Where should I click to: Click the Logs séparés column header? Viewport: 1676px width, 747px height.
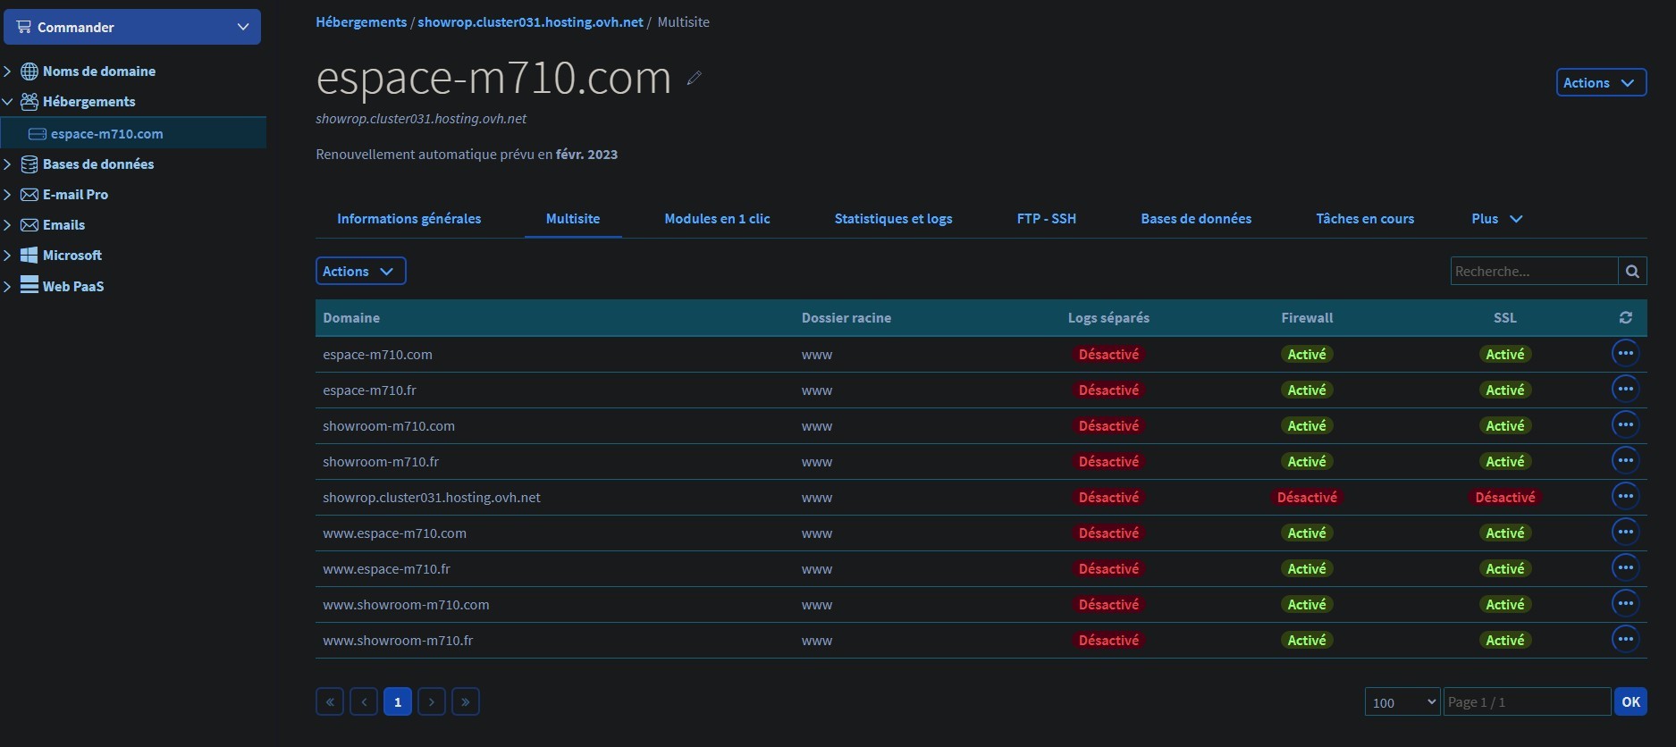click(x=1108, y=318)
